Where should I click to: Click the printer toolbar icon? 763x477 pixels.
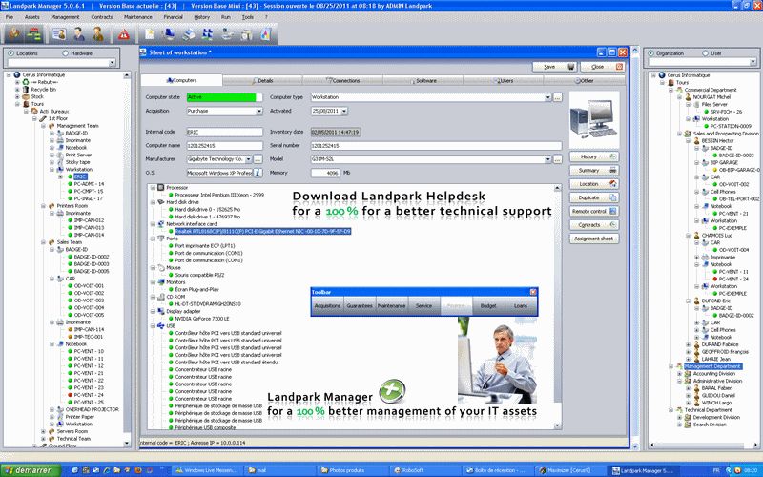coord(188,34)
